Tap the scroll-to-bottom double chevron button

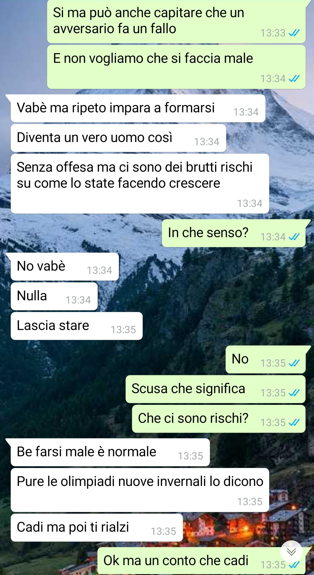(x=291, y=552)
